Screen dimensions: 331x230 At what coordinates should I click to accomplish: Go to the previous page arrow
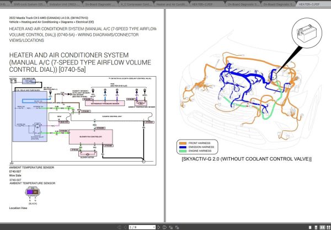[x=125, y=227]
